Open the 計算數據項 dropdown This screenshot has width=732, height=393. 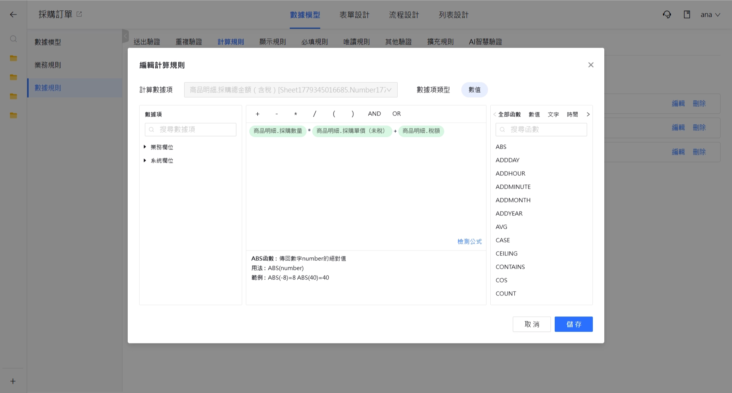tap(291, 90)
